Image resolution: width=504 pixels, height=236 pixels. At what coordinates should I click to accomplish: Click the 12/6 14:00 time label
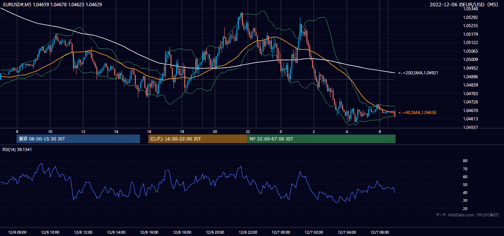pyautogui.click(x=116, y=232)
